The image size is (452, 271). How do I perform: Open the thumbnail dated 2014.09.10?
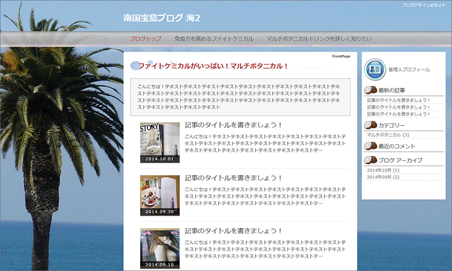pos(160,248)
